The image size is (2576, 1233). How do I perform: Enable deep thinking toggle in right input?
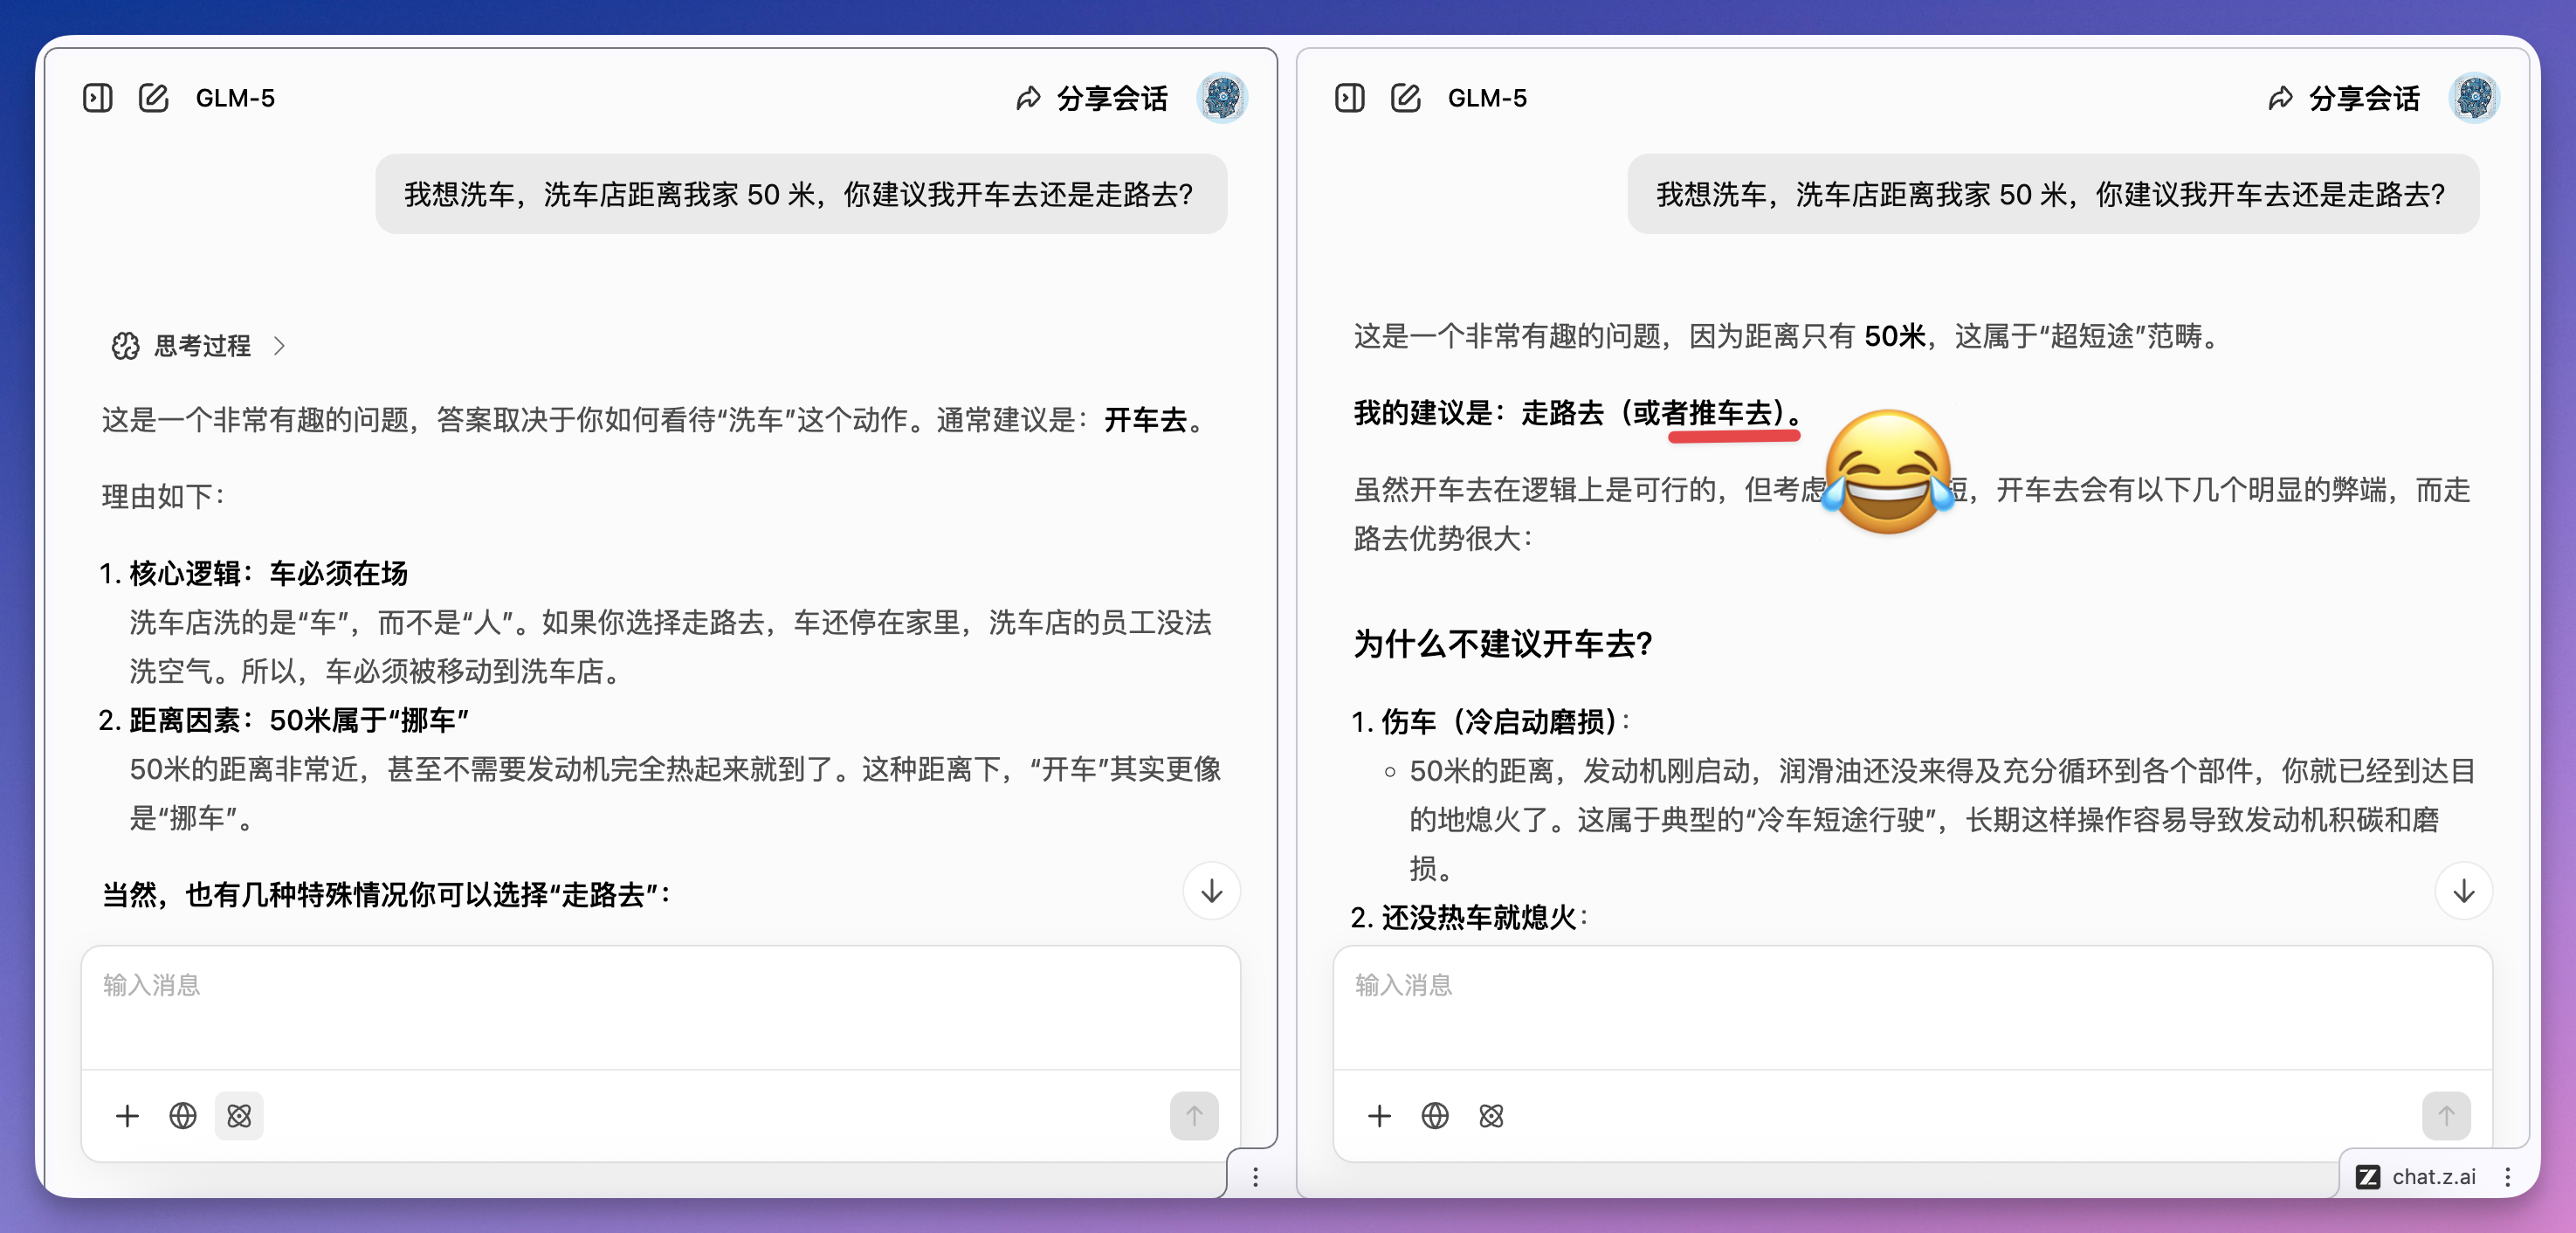(1491, 1116)
